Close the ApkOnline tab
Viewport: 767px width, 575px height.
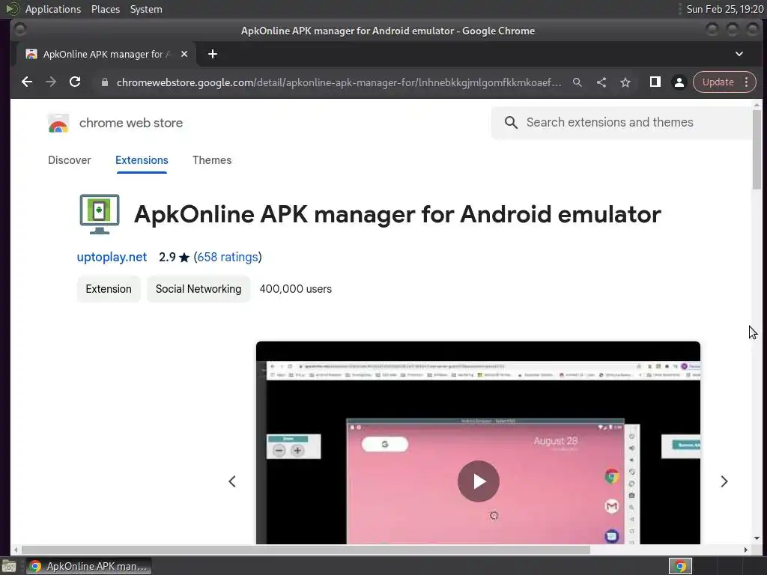(x=184, y=54)
